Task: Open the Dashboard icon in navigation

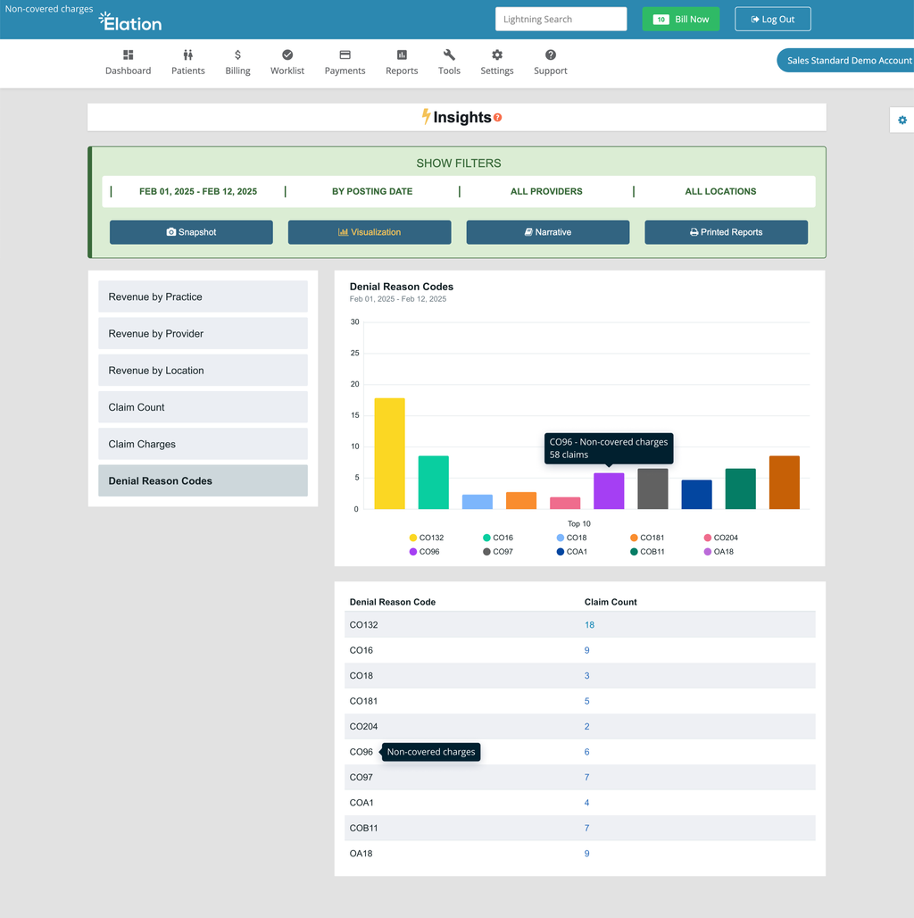Action: [x=129, y=55]
